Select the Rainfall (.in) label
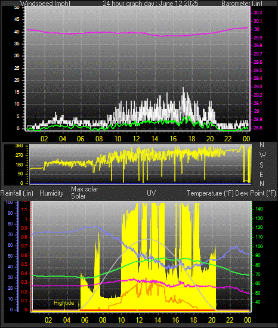The height and width of the screenshot is (328, 278). [17, 193]
